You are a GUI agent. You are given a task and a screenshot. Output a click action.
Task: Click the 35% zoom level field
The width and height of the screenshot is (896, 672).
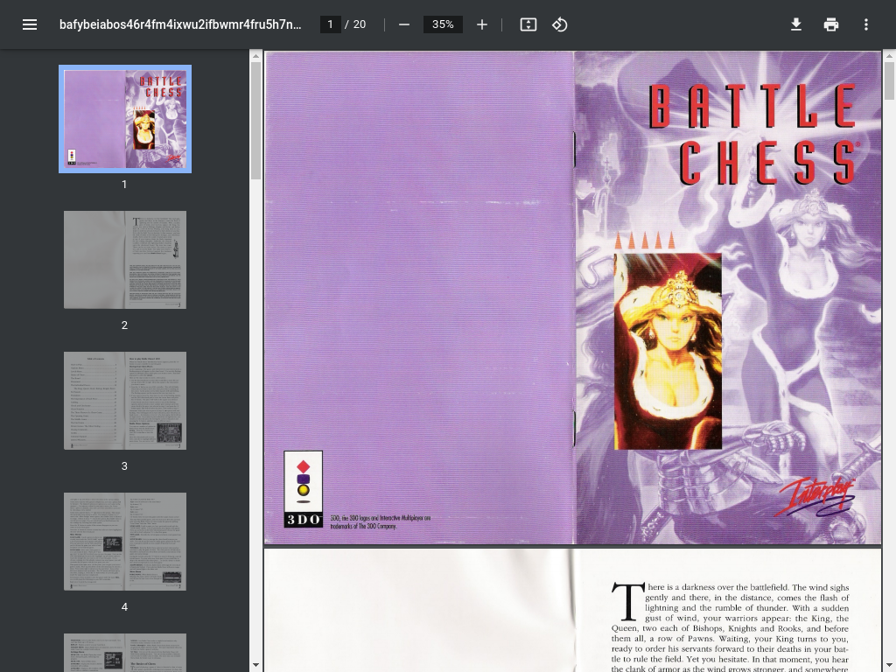click(443, 24)
